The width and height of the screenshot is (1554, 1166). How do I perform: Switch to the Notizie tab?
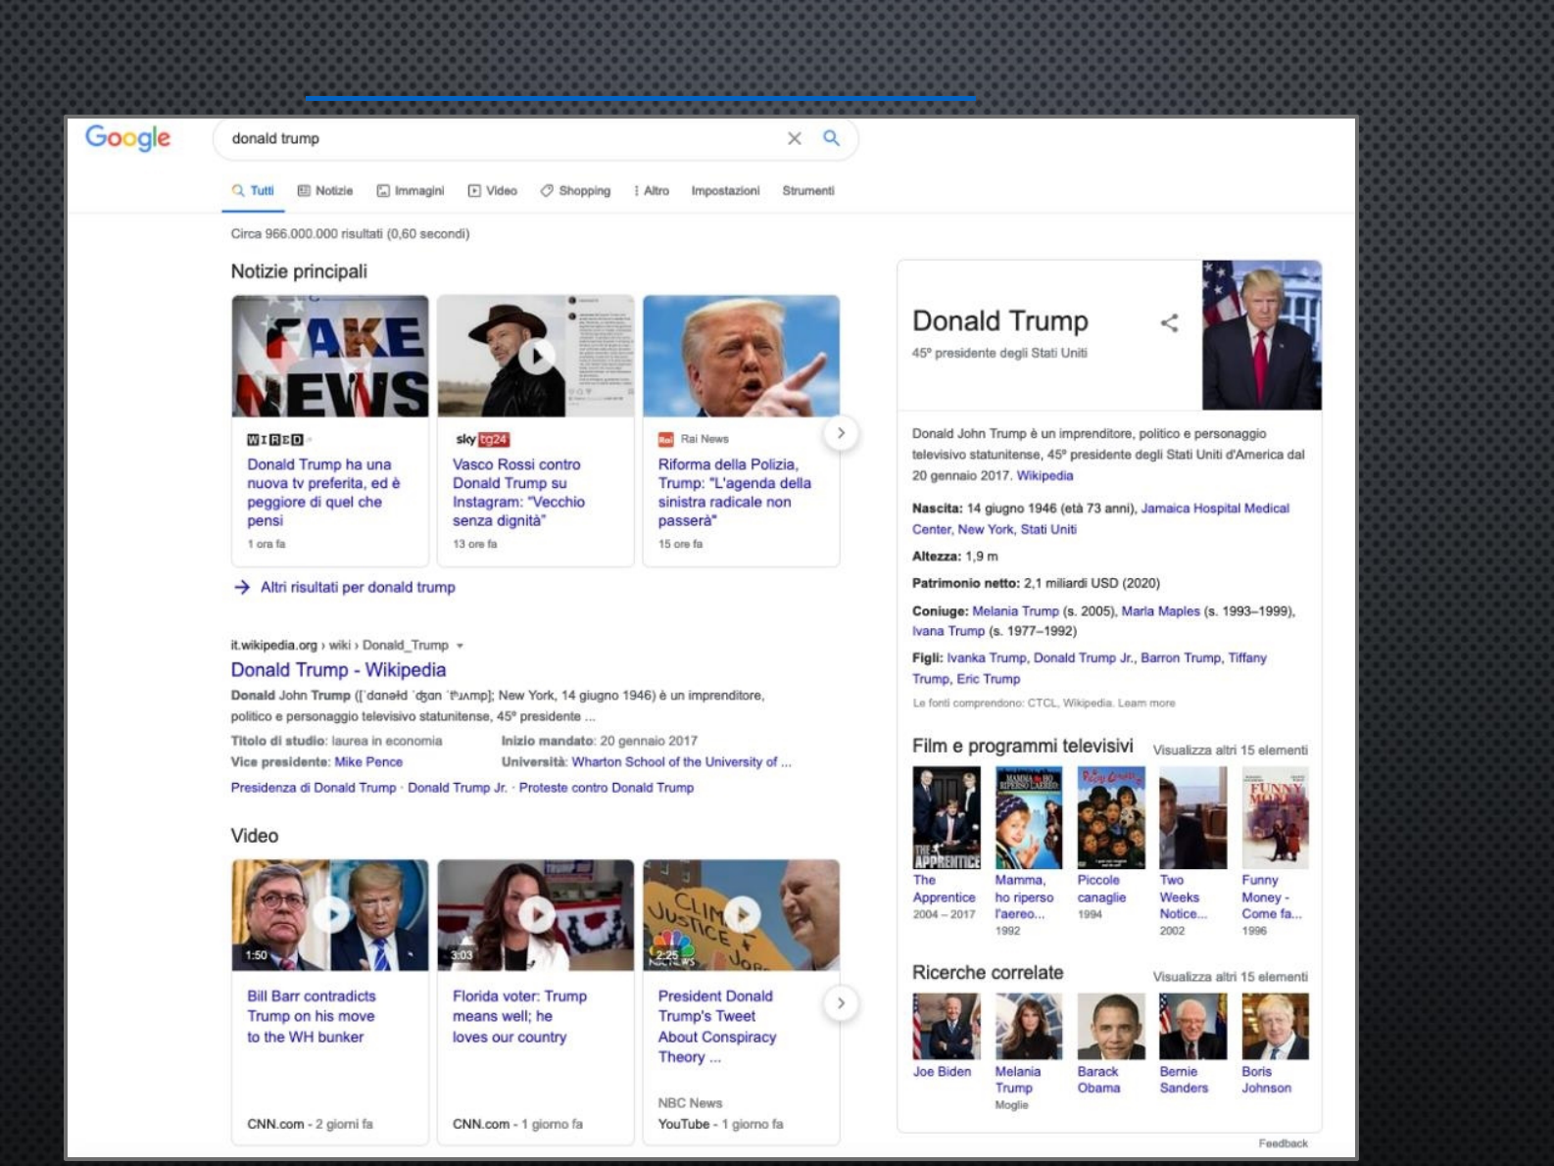tap(325, 191)
